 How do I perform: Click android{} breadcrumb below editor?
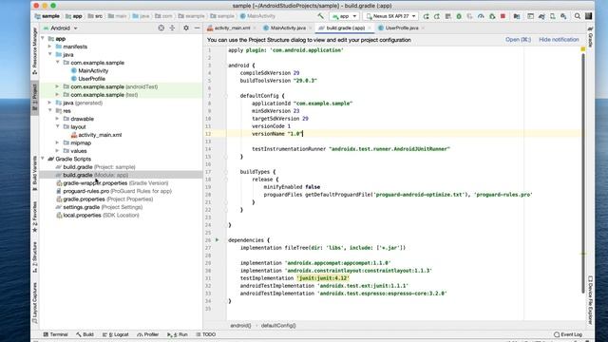[x=240, y=325]
